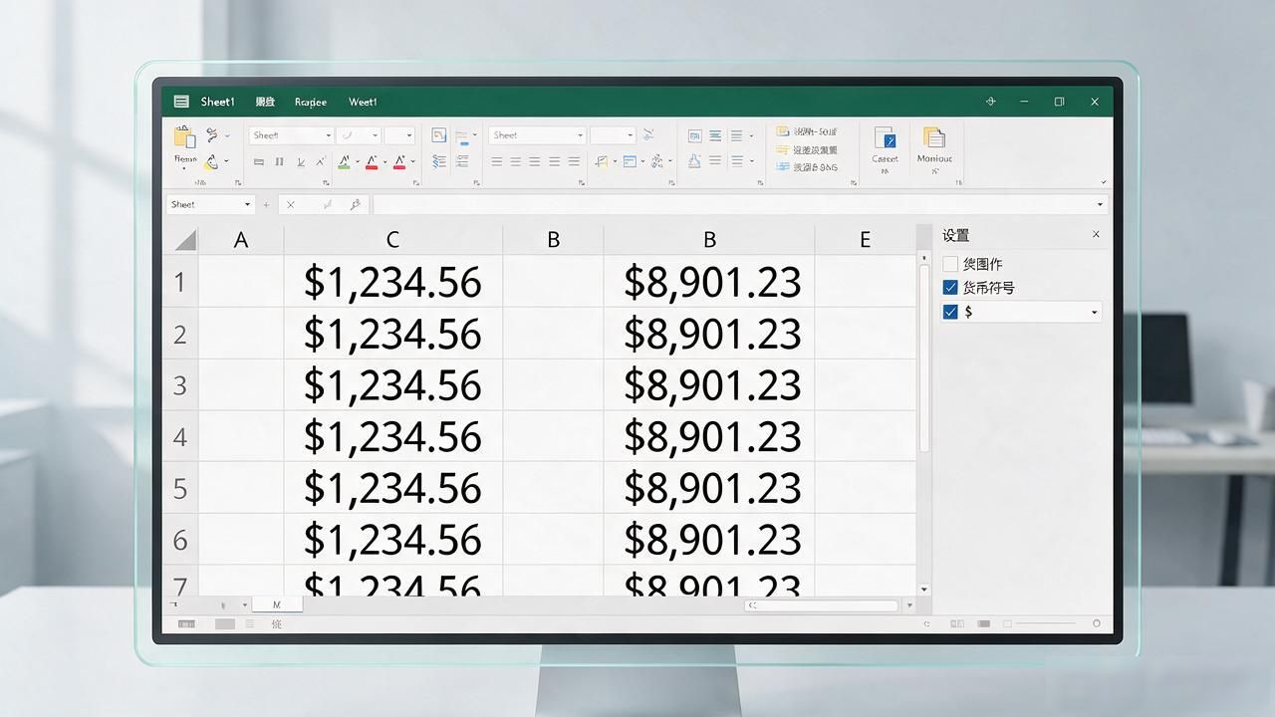This screenshot has width=1275, height=717.
Task: Close the 设置 settings panel
Action: (1096, 235)
